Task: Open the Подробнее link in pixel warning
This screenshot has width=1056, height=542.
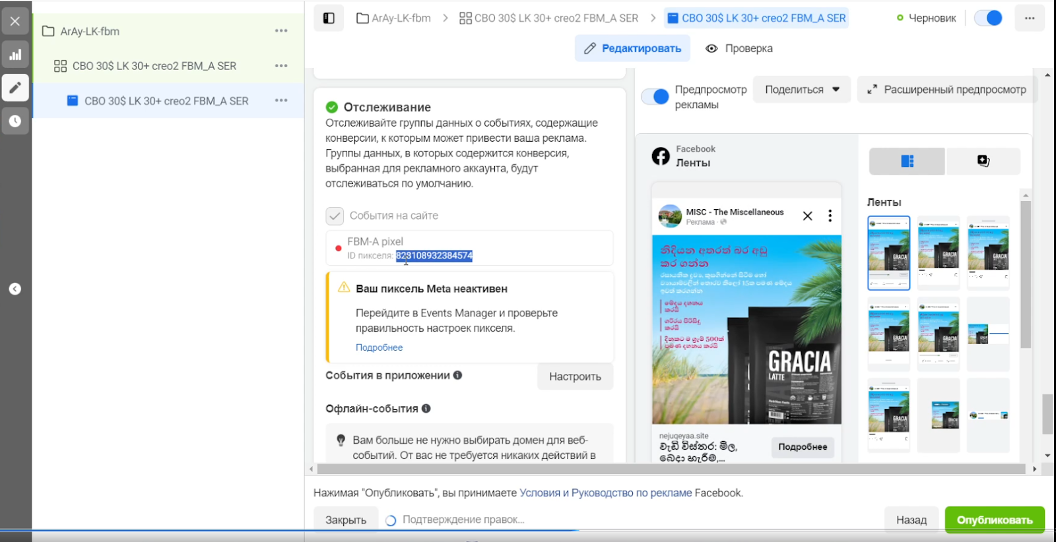Action: 379,347
